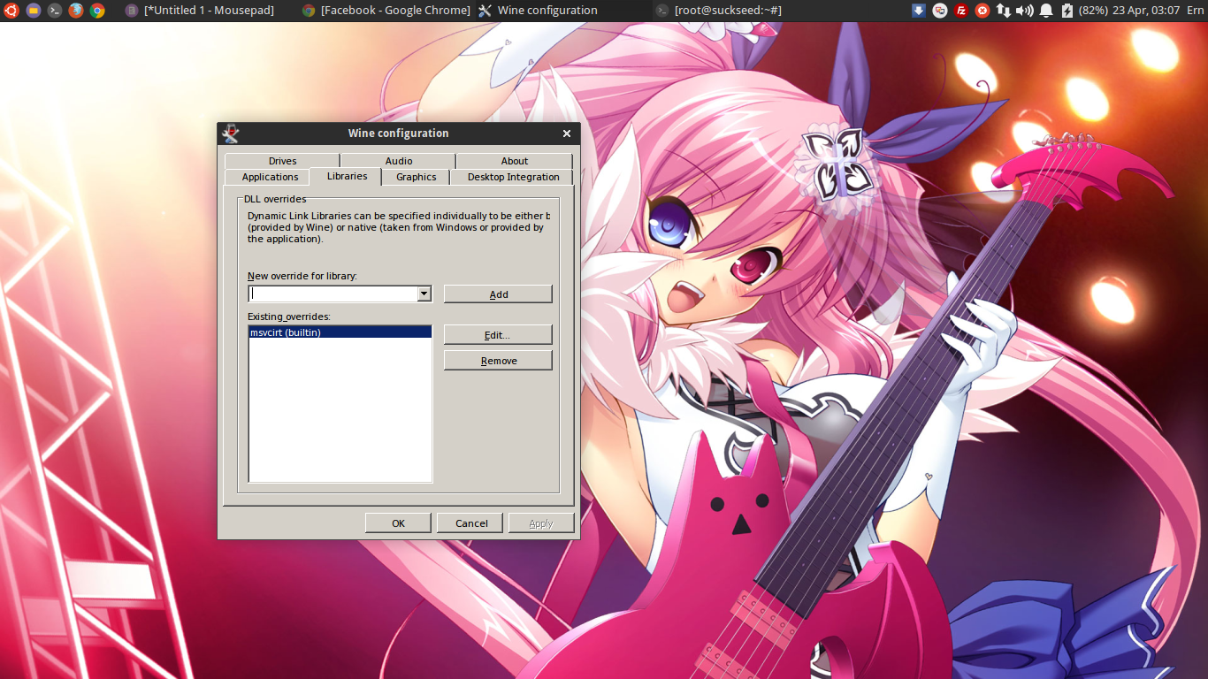Viewport: 1208px width, 679px height.
Task: Open the clock showing 23 Apr, 03:07
Action: [x=1146, y=11]
